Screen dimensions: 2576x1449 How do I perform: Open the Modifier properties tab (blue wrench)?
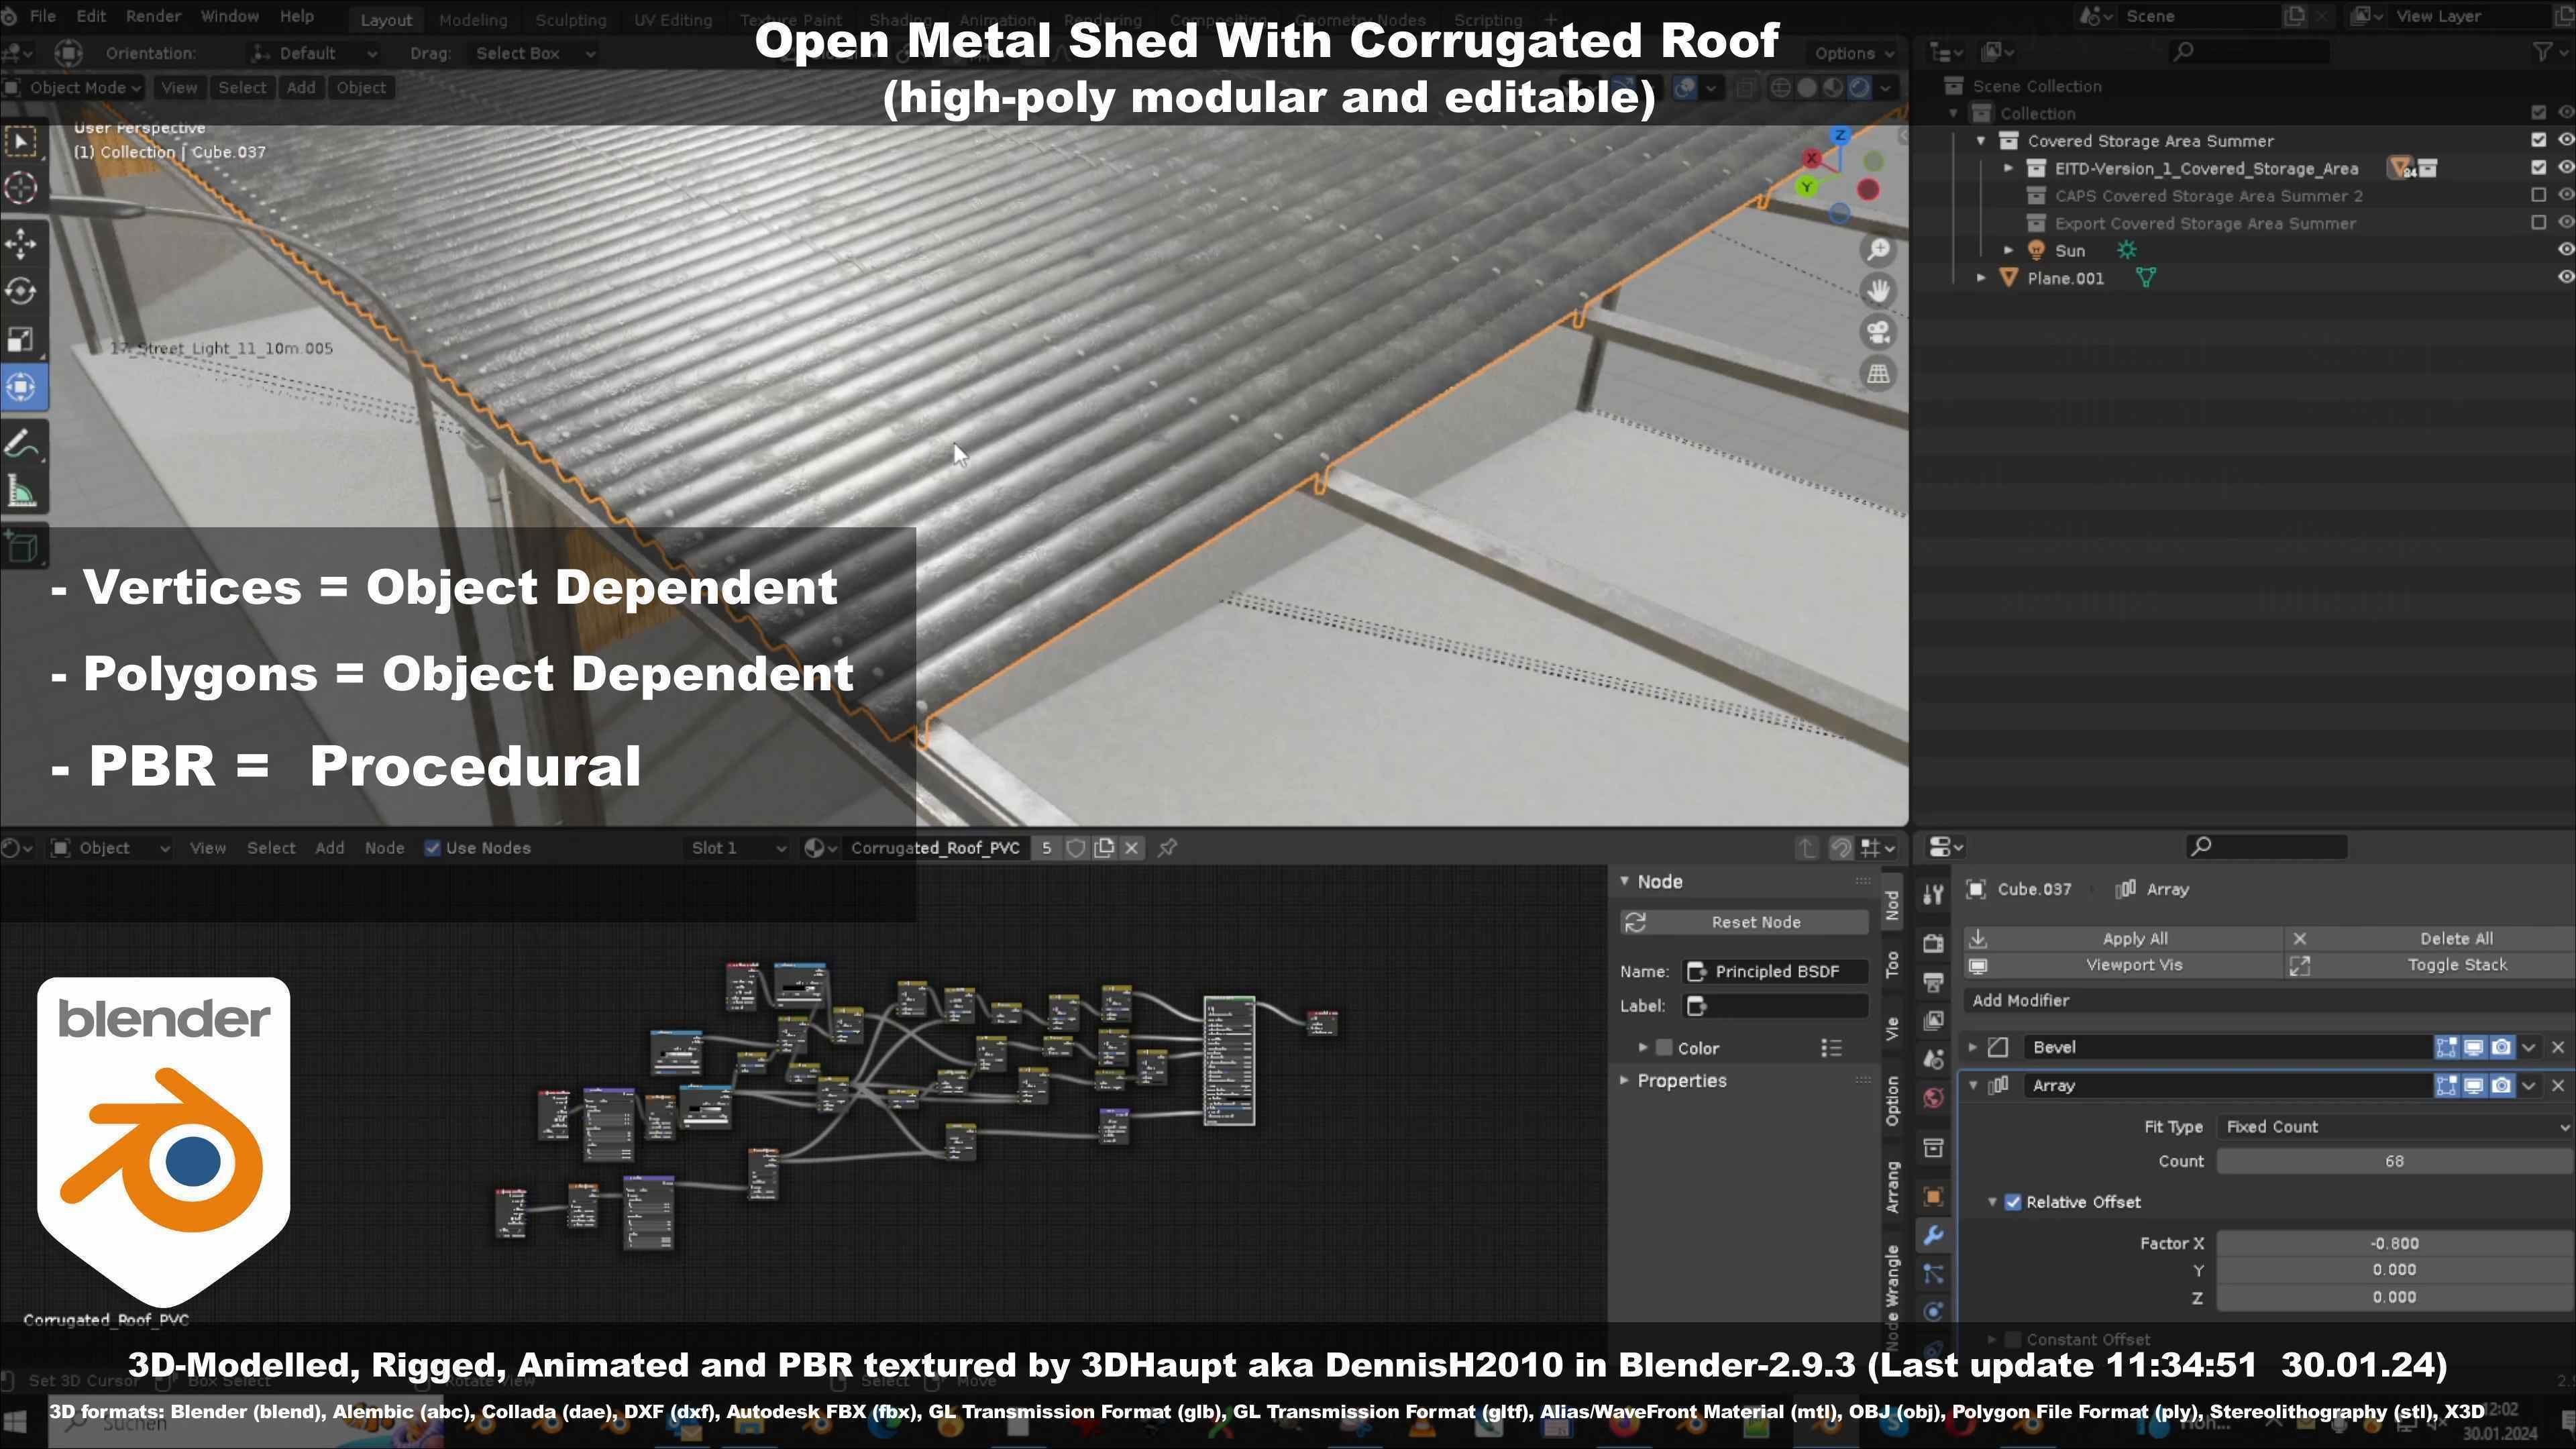[1933, 1235]
